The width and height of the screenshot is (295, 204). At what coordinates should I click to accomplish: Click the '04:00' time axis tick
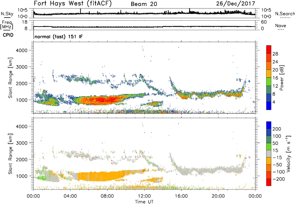click(70, 196)
